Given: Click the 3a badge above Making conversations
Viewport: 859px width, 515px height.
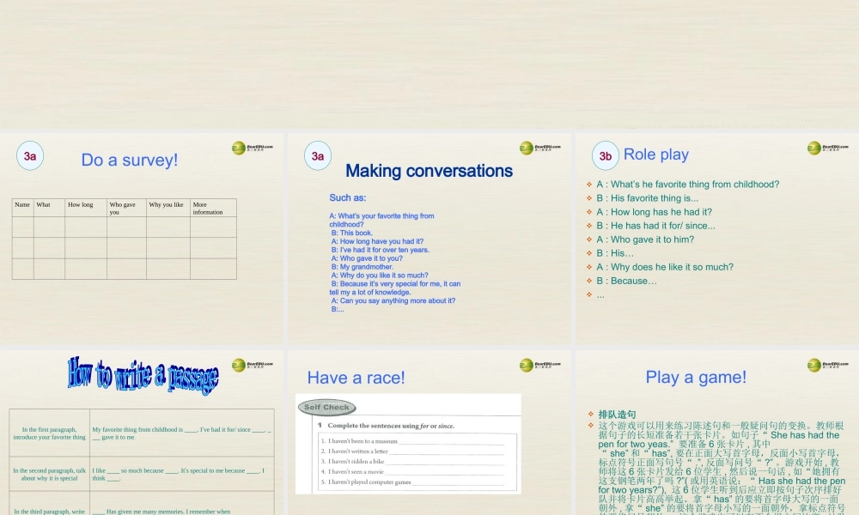Looking at the screenshot, I should click(318, 156).
